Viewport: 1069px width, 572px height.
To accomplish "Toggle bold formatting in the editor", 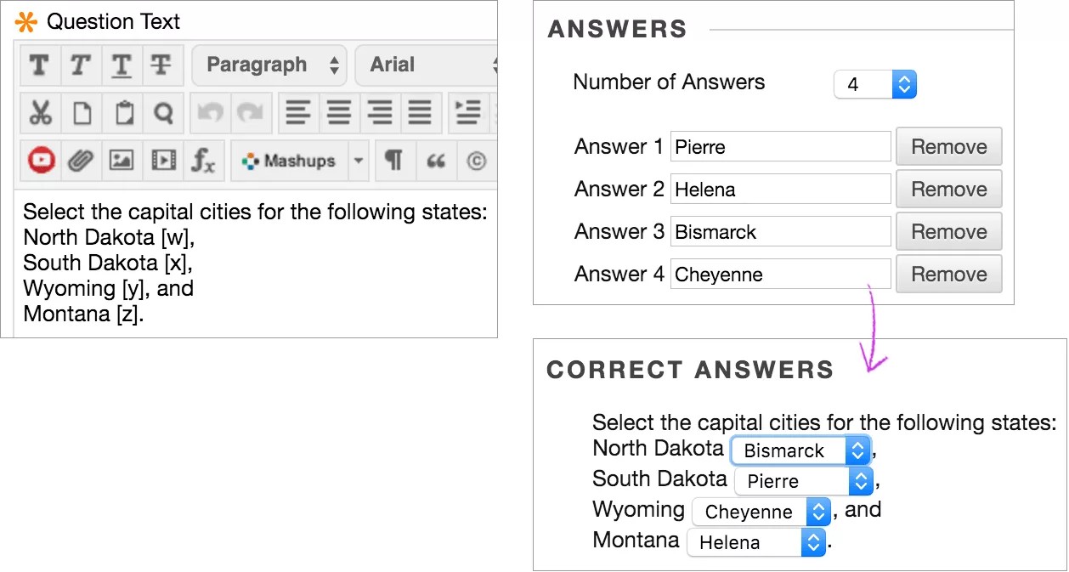I will point(39,65).
